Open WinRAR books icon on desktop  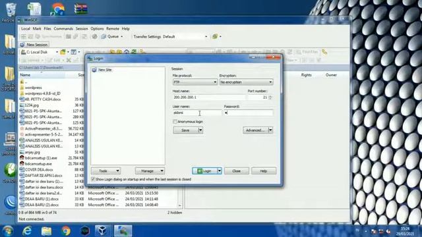(x=80, y=9)
